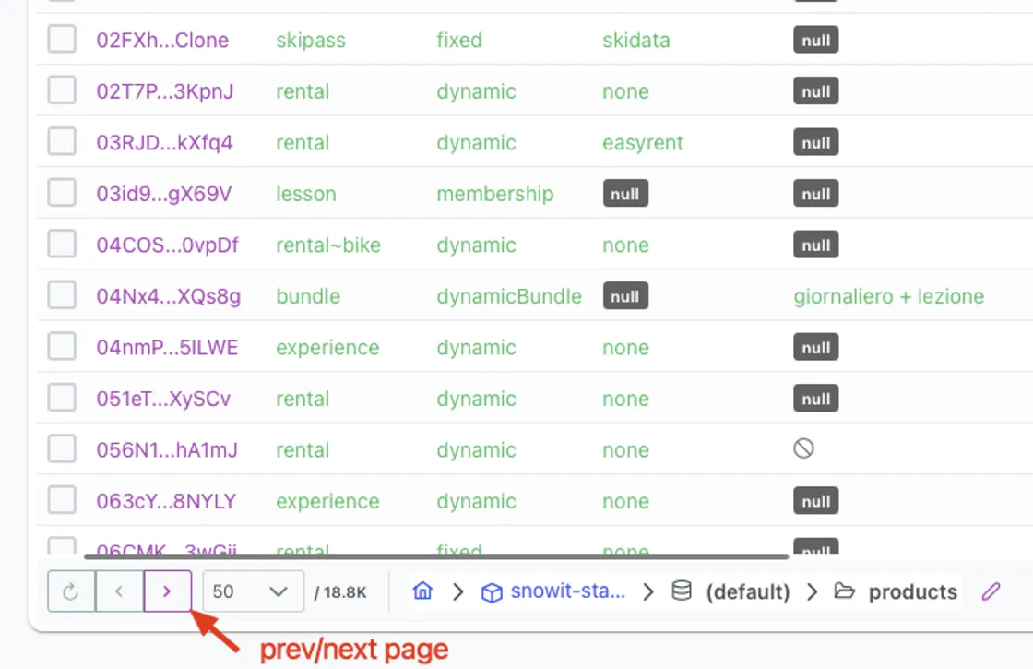
Task: Open document 02FXh...Clone
Action: (162, 41)
